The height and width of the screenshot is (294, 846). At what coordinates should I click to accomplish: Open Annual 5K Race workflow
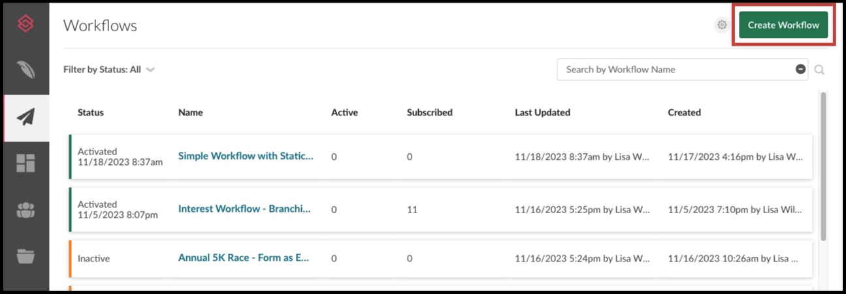point(244,257)
